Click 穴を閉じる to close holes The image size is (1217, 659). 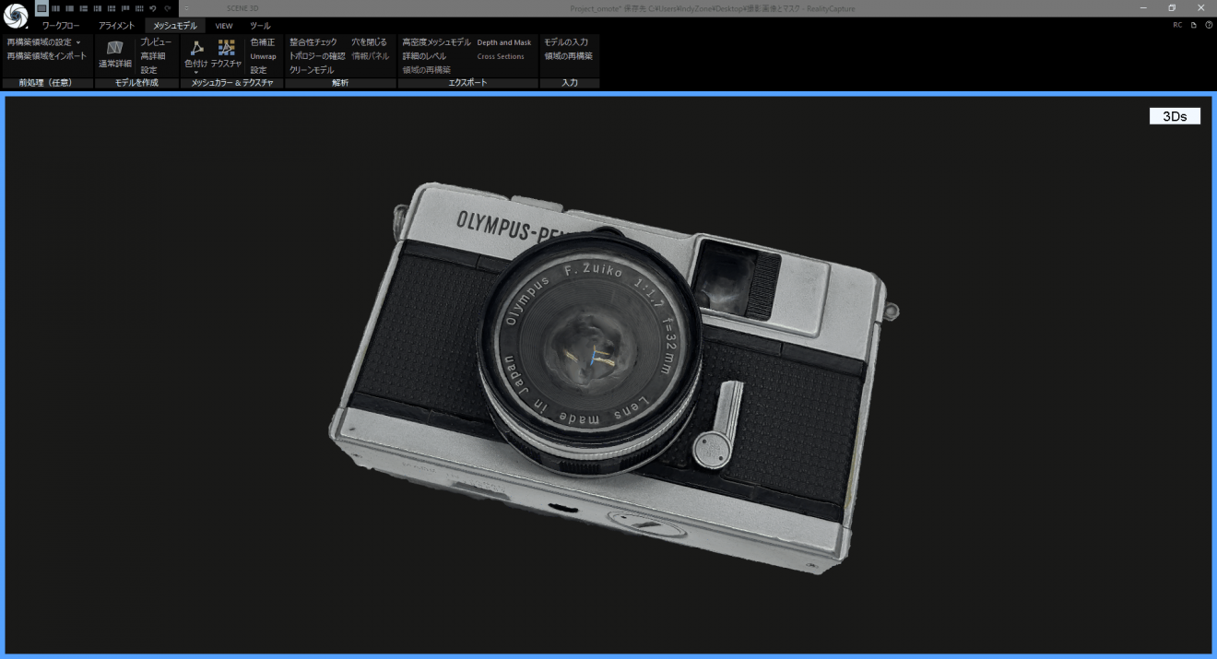coord(371,41)
